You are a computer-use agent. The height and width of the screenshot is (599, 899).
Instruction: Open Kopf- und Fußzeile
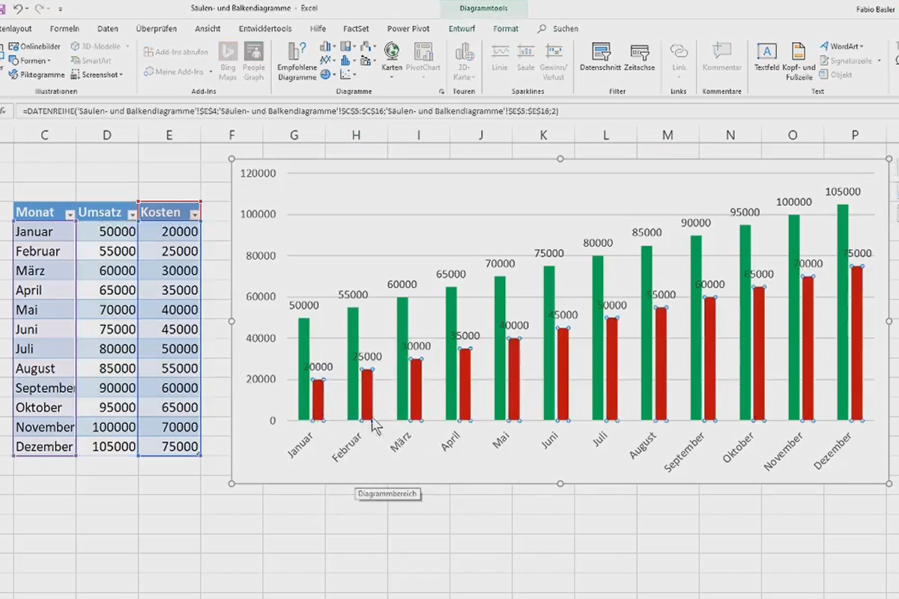tap(798, 60)
